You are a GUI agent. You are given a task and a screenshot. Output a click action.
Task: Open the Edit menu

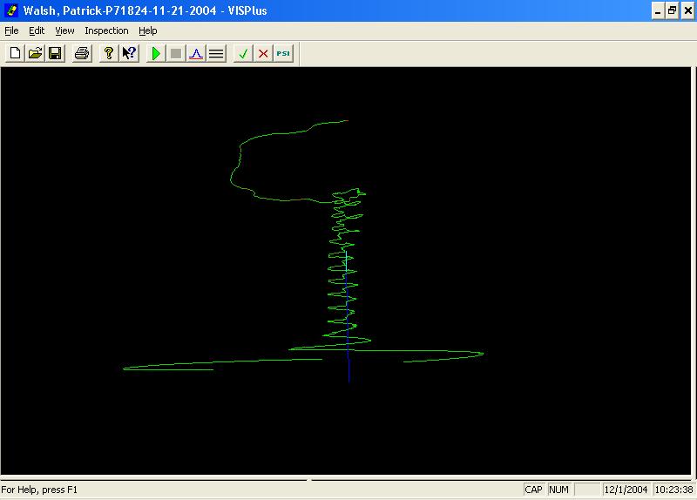pos(37,30)
